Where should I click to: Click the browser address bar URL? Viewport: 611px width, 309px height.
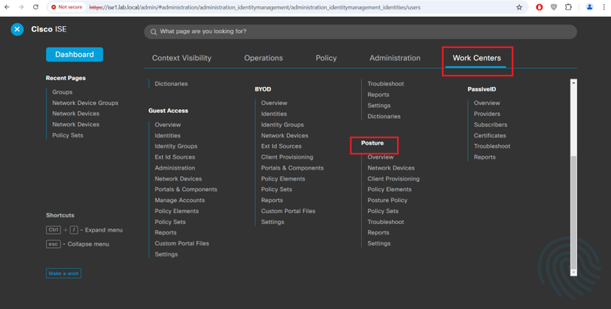255,7
